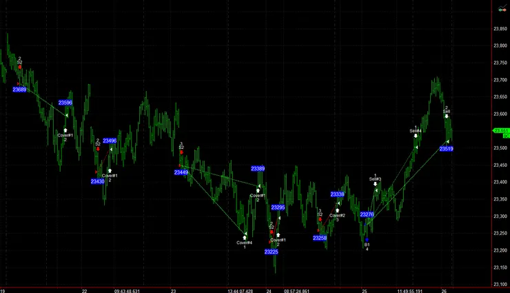Screen dimensions: 510x293
Task: Click the white cover arrow above the first Cover#1 label
Action: point(65,130)
